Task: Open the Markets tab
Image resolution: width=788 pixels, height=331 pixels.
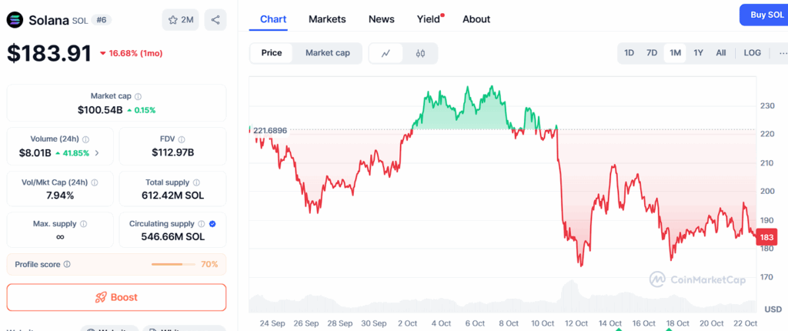Action: pyautogui.click(x=327, y=18)
